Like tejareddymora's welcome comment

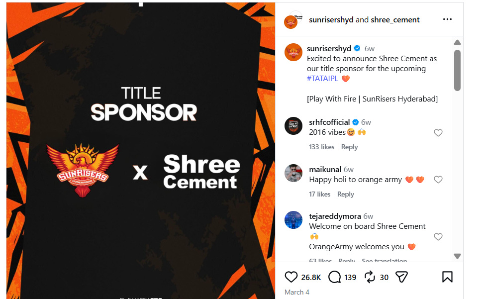(438, 237)
